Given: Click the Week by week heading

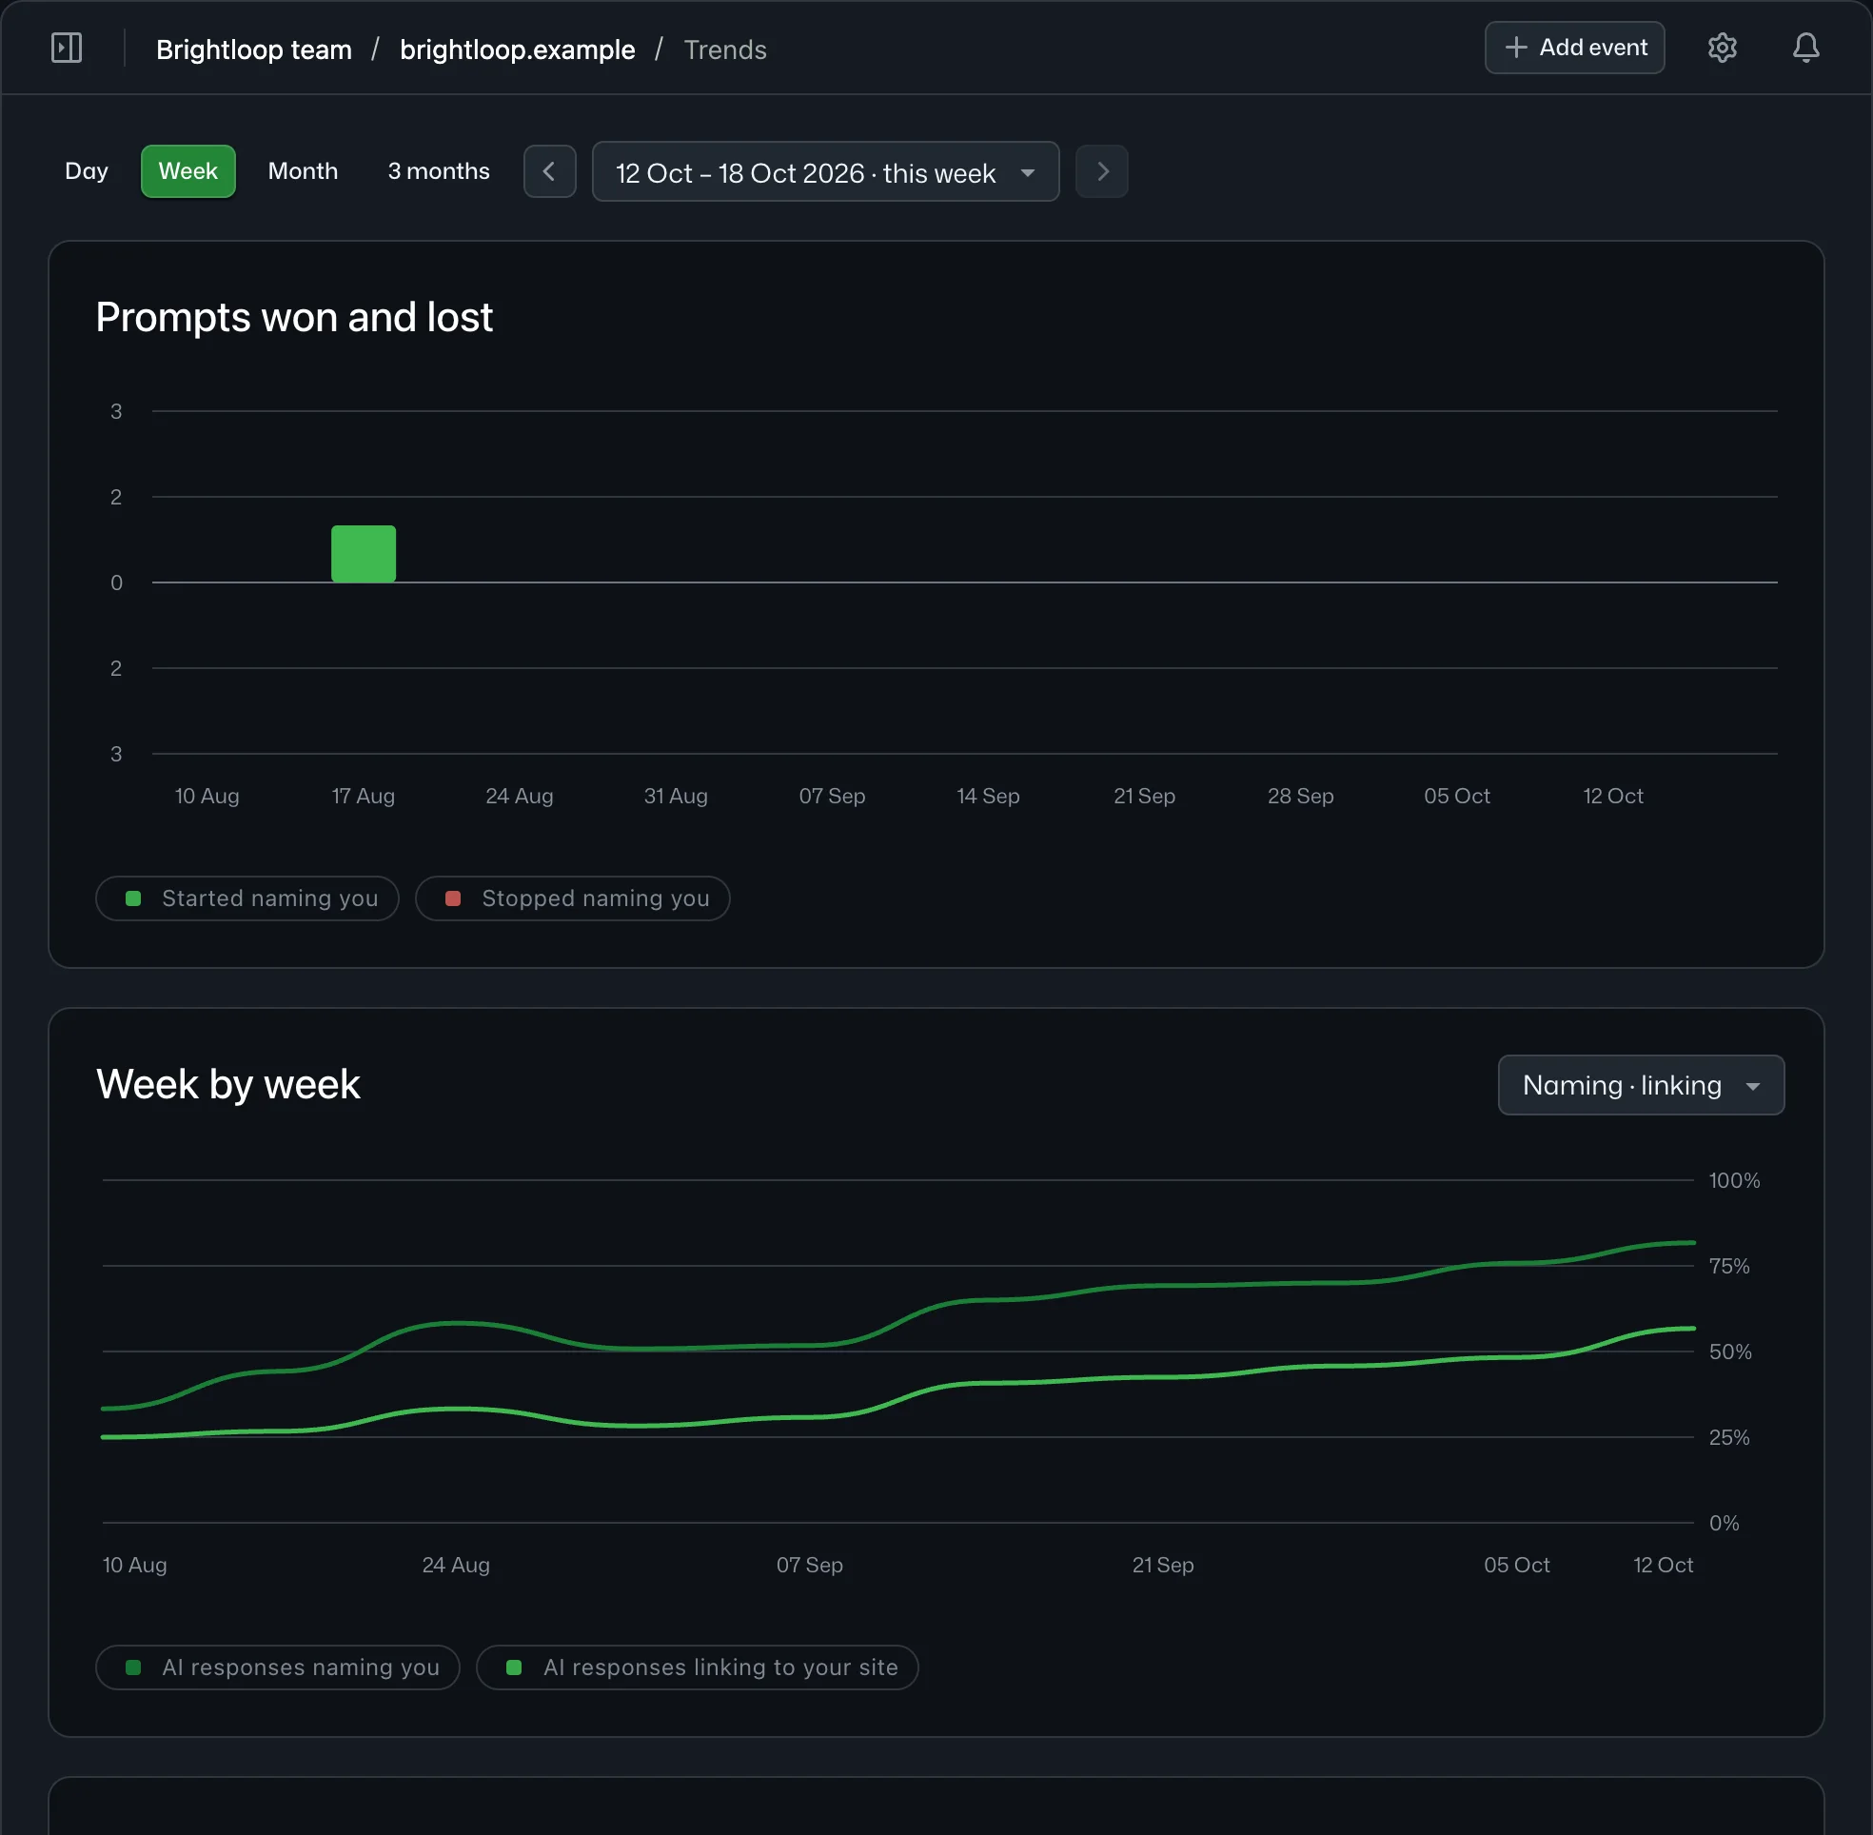Looking at the screenshot, I should [x=228, y=1084].
